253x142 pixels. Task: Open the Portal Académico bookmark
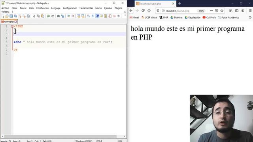(228, 17)
